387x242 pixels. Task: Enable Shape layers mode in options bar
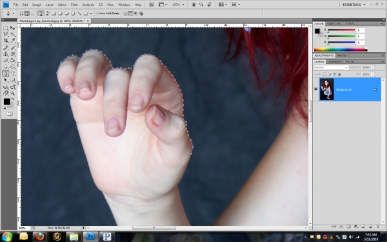click(21, 14)
